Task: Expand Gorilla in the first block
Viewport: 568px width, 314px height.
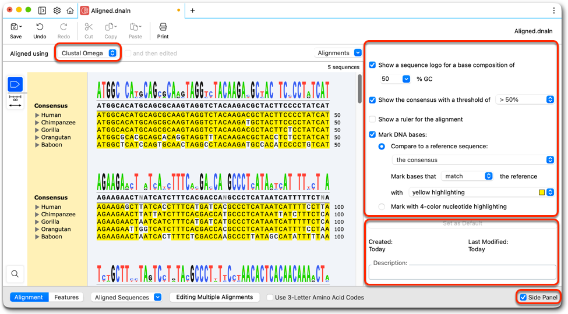Action: click(37, 130)
